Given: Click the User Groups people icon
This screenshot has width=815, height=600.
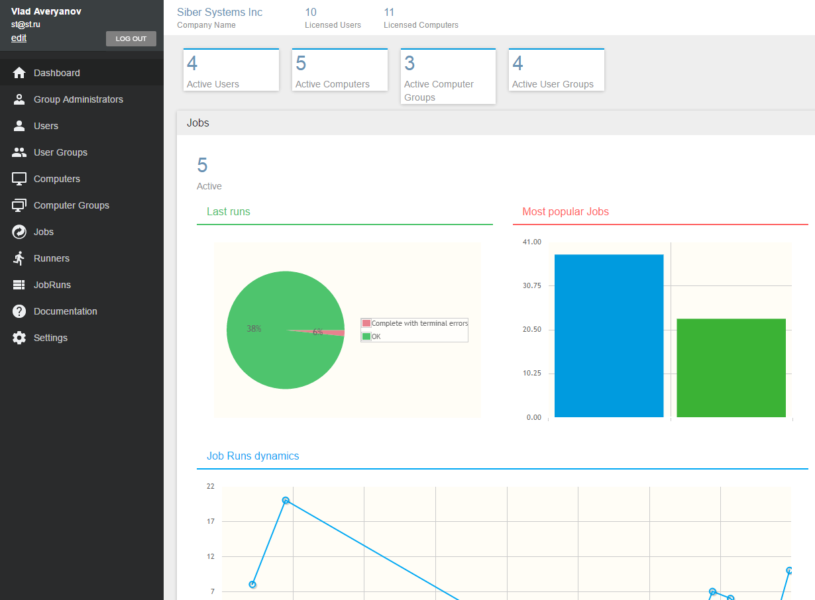Looking at the screenshot, I should [x=19, y=152].
